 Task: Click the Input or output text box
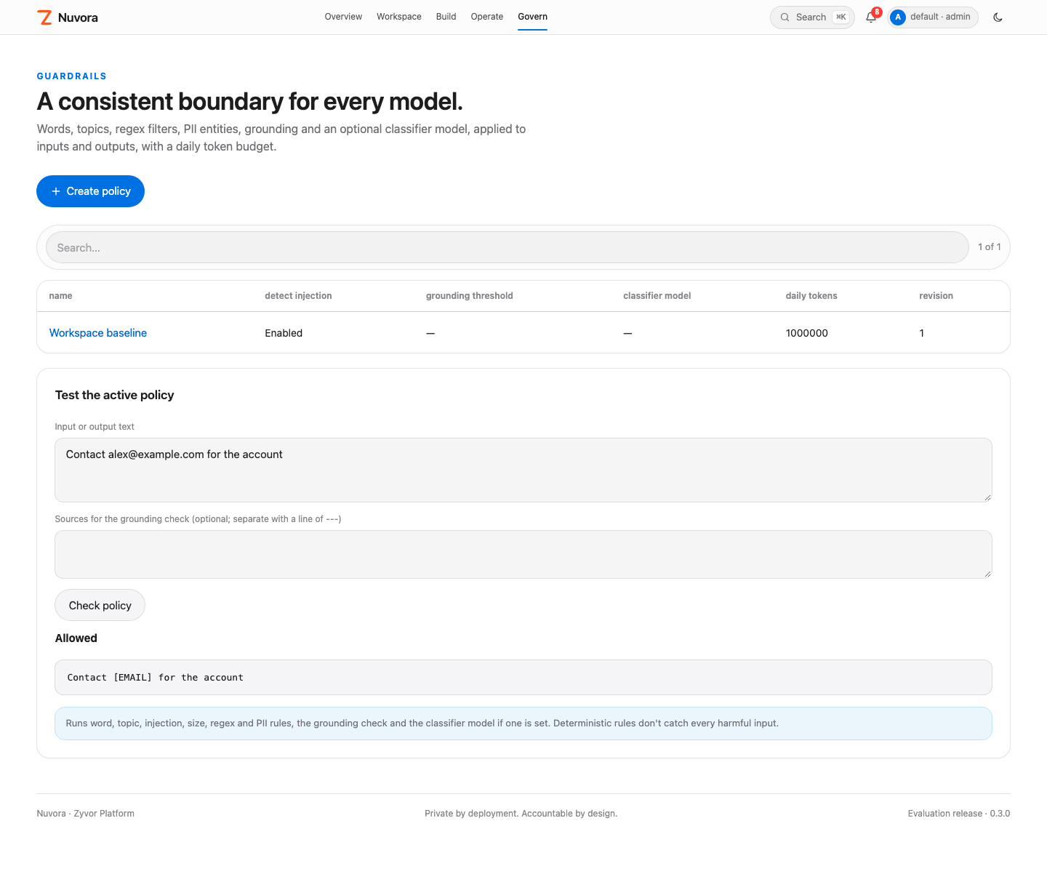click(523, 470)
